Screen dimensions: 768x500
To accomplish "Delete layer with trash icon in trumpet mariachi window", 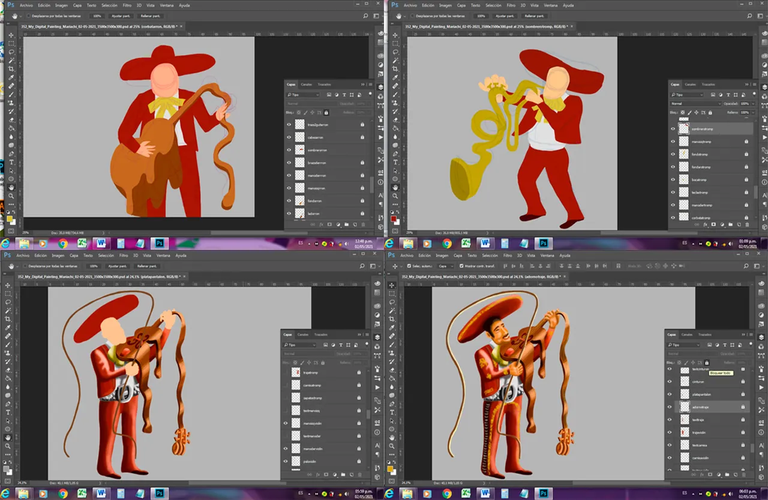I will coord(747,224).
